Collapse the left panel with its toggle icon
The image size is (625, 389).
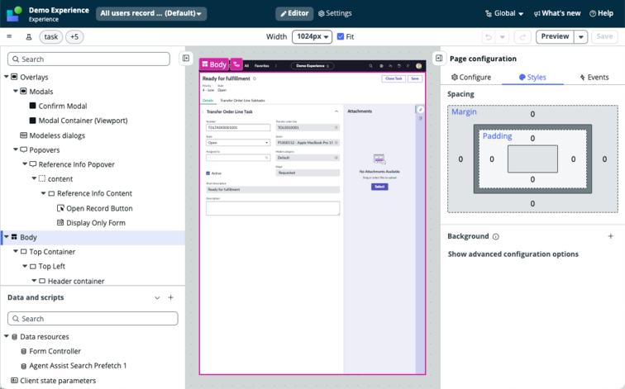pyautogui.click(x=186, y=58)
